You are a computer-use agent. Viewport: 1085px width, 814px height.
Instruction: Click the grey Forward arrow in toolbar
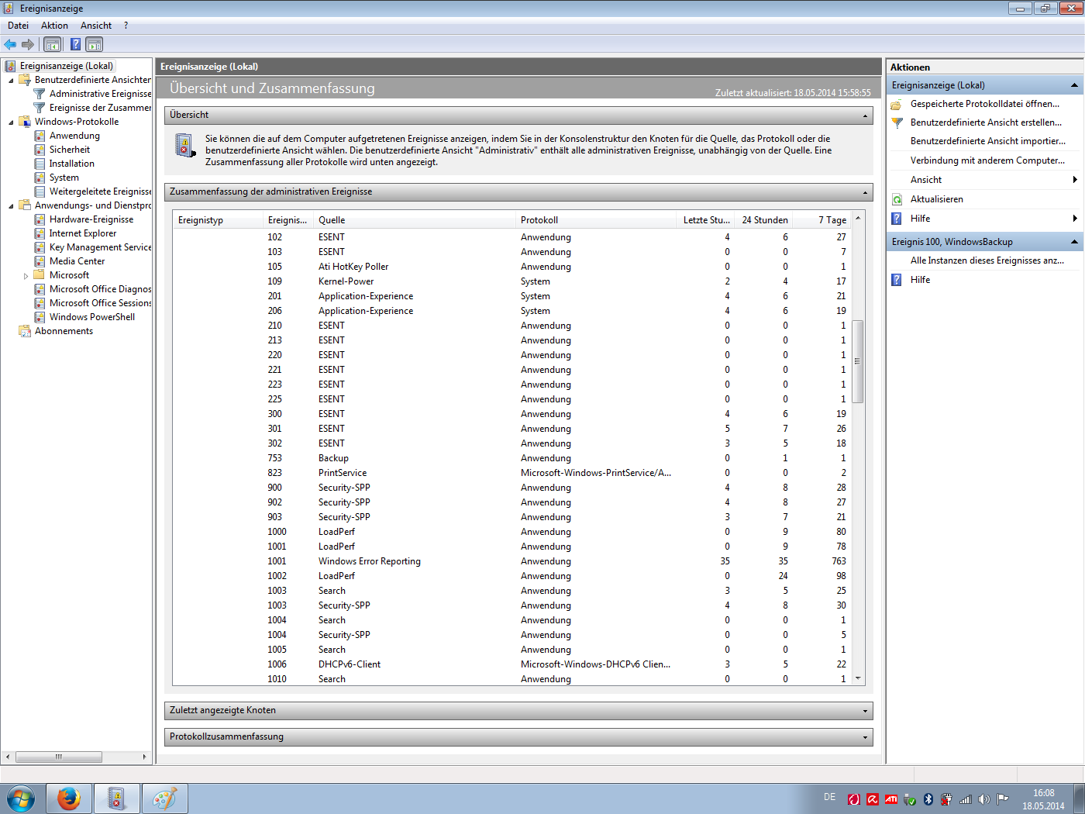coord(28,44)
